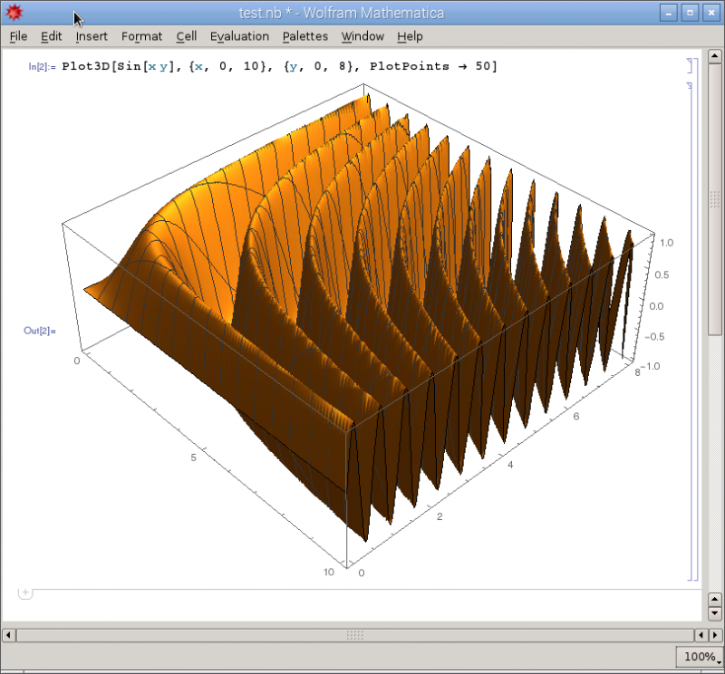Click the vertical scrollbar thumb
The width and height of the screenshot is (725, 674).
(x=715, y=199)
